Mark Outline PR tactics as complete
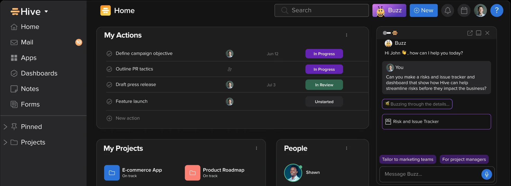 pos(109,69)
